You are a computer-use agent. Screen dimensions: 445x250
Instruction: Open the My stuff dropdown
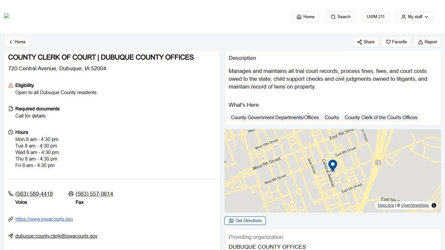(x=414, y=17)
